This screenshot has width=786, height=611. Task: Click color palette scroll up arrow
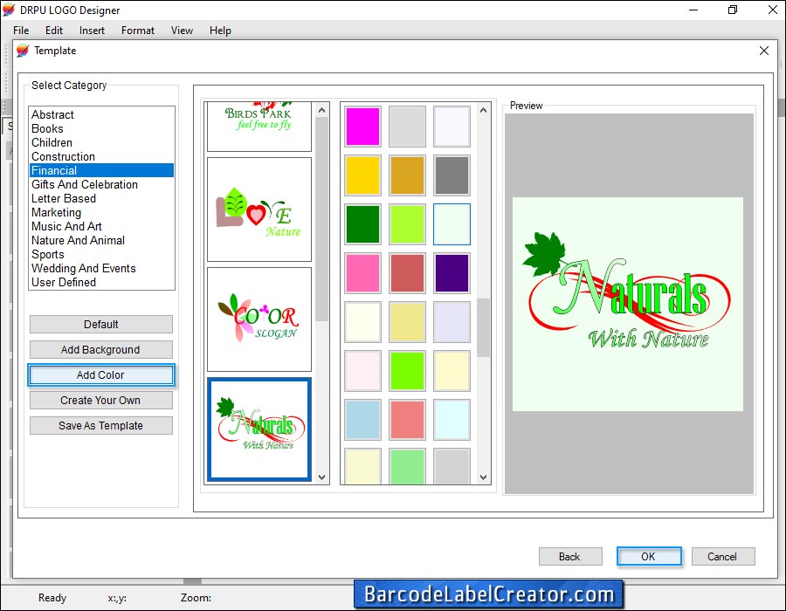tap(483, 110)
